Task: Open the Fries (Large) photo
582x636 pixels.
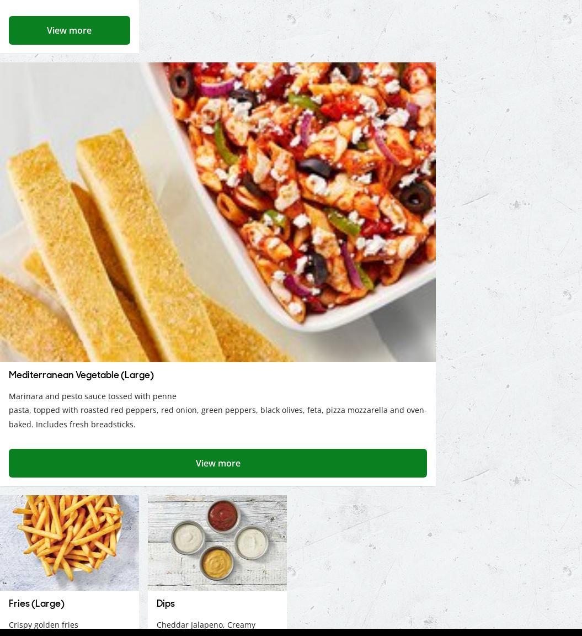Action: (70, 543)
